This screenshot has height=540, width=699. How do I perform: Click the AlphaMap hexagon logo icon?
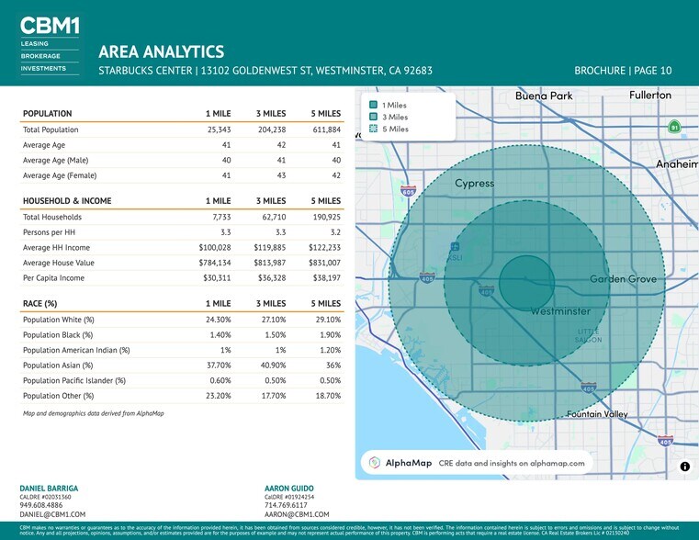click(x=375, y=463)
